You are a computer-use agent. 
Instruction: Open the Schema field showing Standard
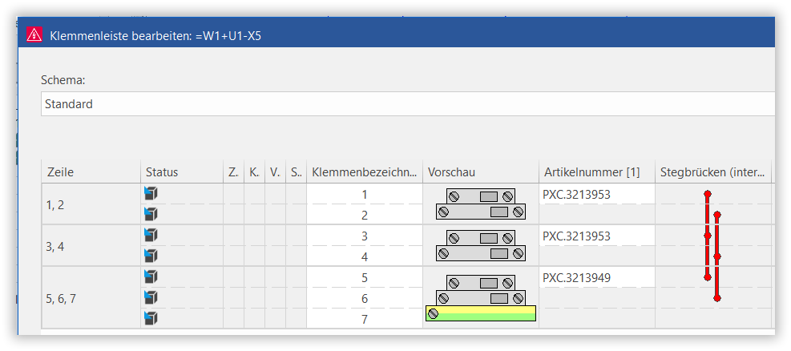coord(408,104)
